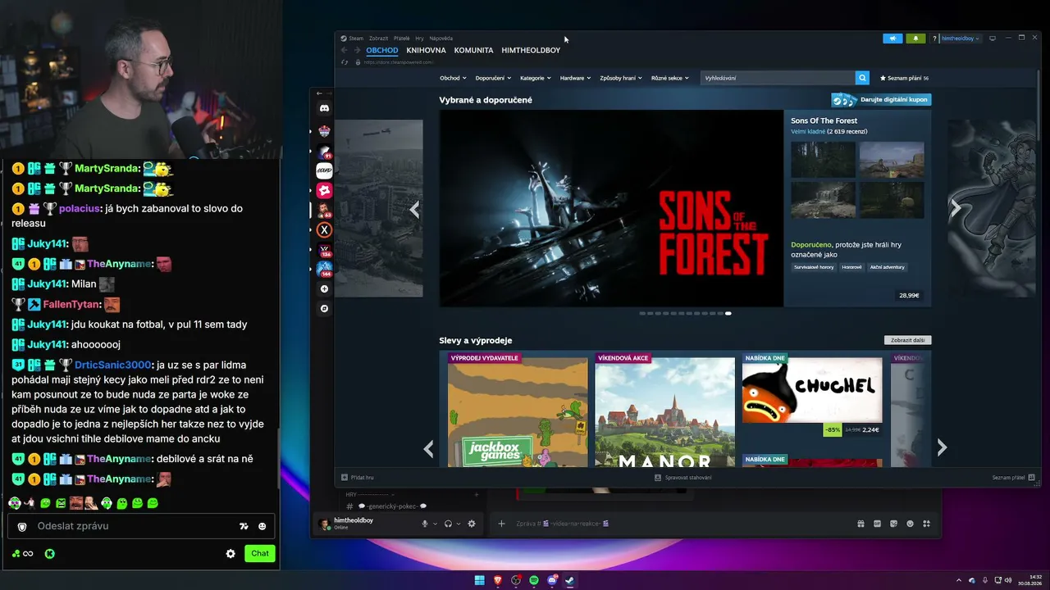1050x590 pixels.
Task: Open Spravovat stahování downloads link
Action: (683, 478)
